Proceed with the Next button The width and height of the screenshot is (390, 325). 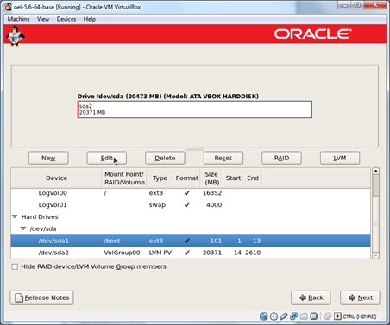pyautogui.click(x=360, y=297)
